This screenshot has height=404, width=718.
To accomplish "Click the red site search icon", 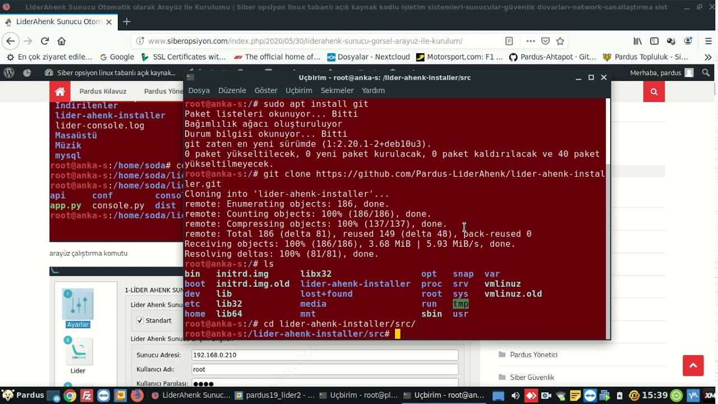I will click(654, 91).
